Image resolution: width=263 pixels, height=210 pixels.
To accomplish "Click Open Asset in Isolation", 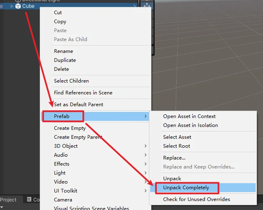I will coord(190,125).
